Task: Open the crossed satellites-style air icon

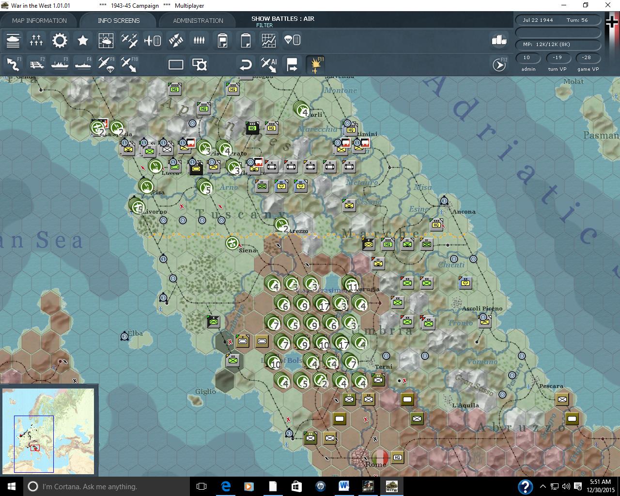Action: [176, 40]
